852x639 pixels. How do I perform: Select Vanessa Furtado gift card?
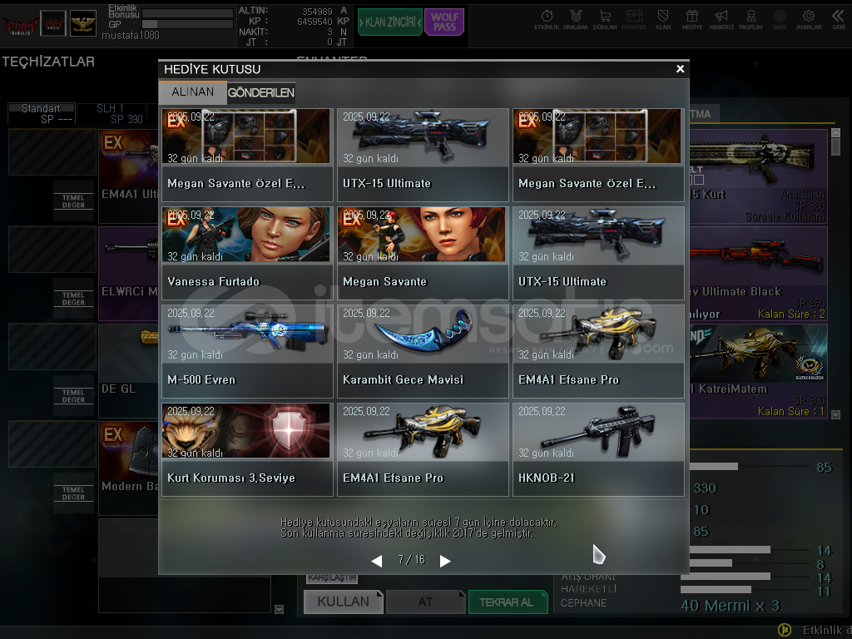(247, 253)
